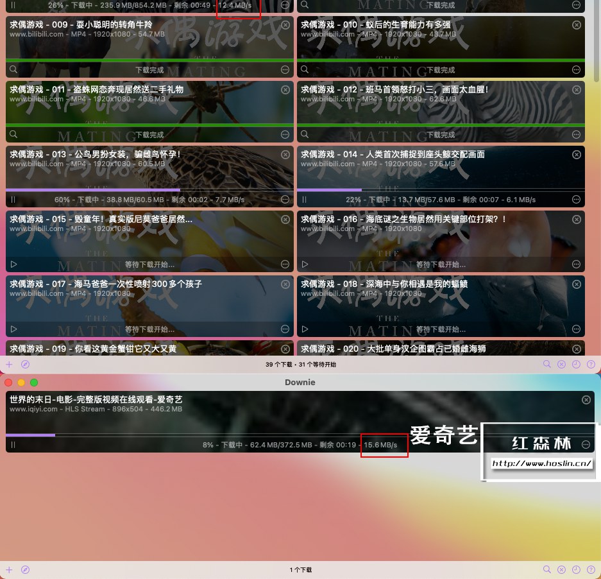Open the action menu for item 016

[576, 264]
